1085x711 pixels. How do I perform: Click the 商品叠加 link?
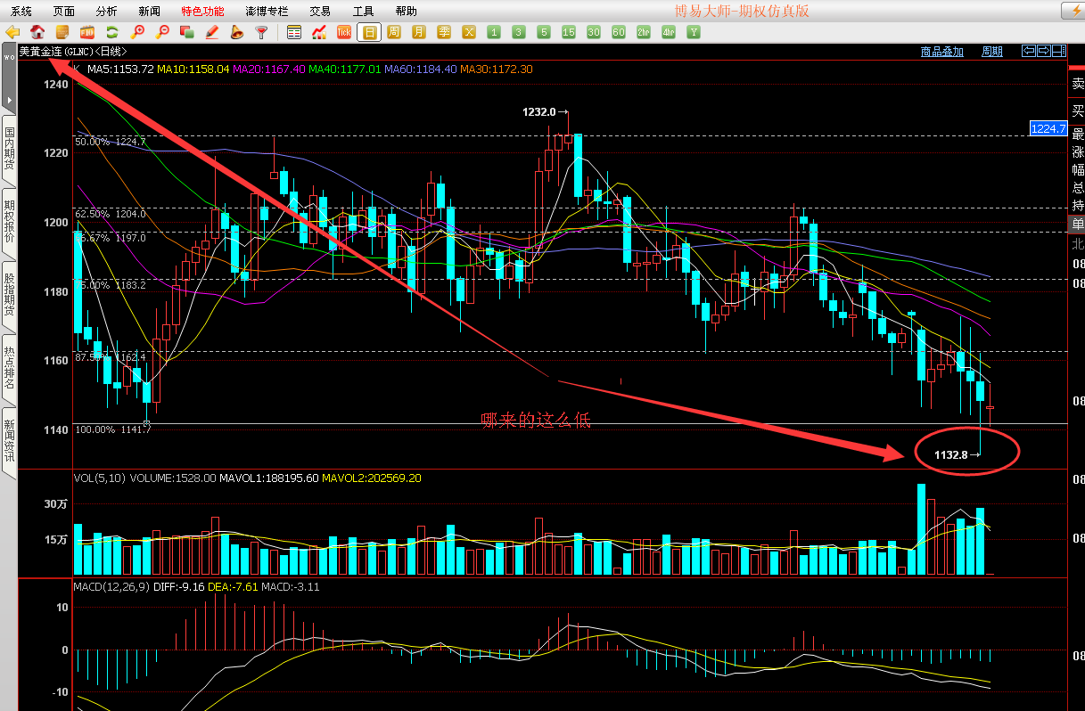point(941,52)
